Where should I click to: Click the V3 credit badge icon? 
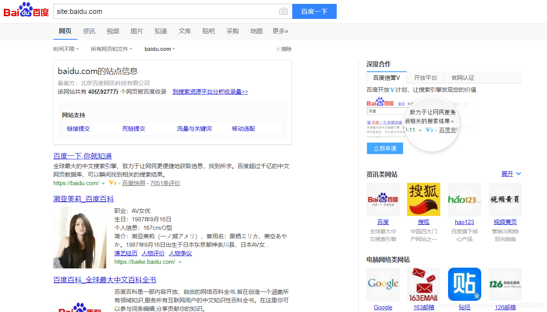point(112,183)
